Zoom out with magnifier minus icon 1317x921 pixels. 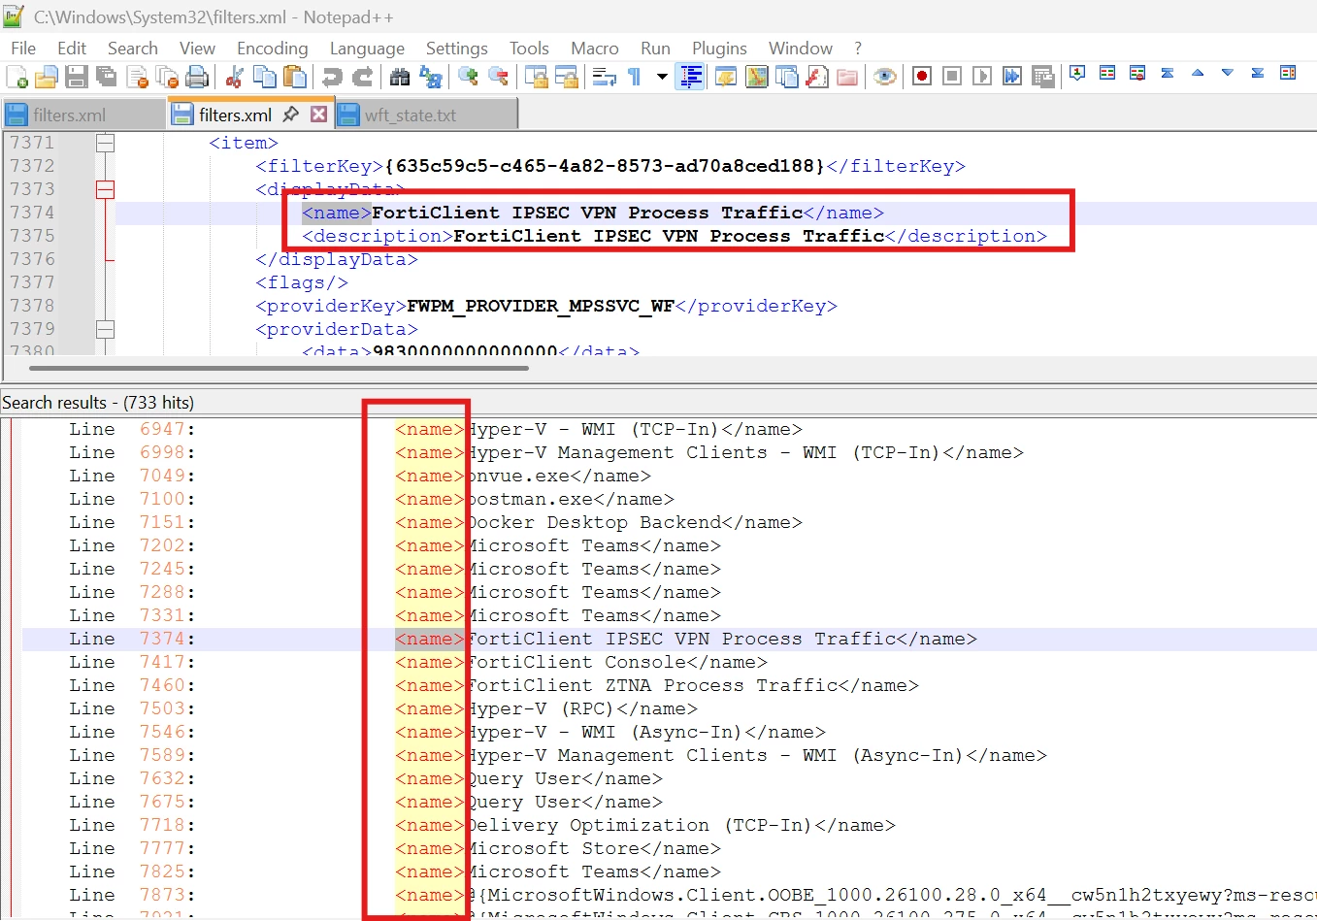498,77
